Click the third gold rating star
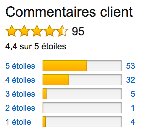The width and height of the screenshot is (141, 134). (x=37, y=31)
